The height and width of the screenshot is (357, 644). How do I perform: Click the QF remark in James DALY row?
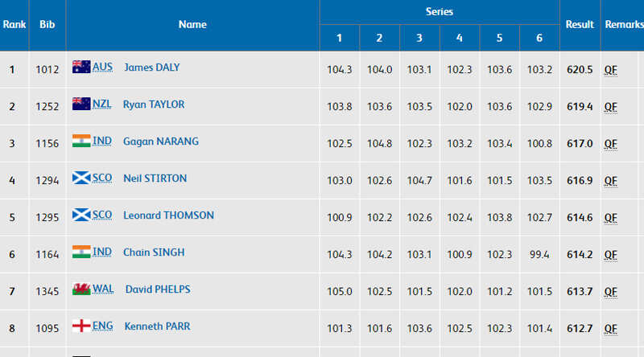tap(611, 70)
